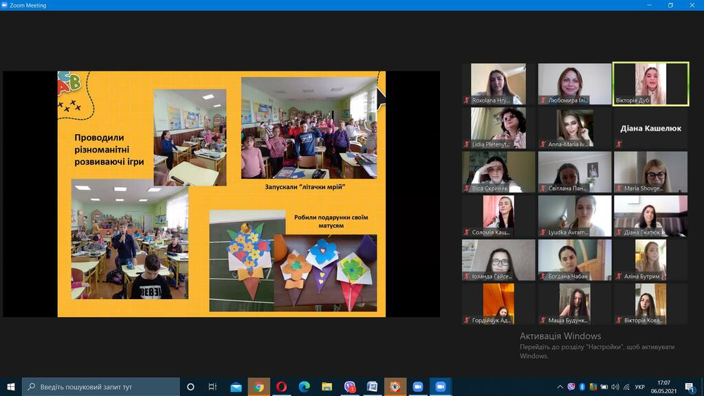Screen dimensions: 704x396
Task: Select the Вікторія Дуб speaker video tile
Action: (650, 84)
